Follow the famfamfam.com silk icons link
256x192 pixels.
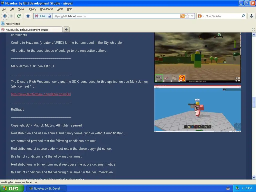pyautogui.click(x=41, y=94)
